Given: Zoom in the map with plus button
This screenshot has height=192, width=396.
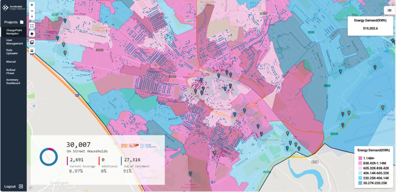Looking at the screenshot, I should click(x=32, y=5).
